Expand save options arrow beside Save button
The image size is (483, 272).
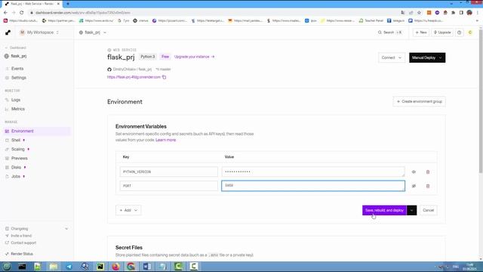coord(411,210)
